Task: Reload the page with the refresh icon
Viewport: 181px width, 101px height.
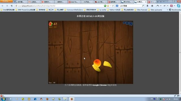Action: click(113, 6)
